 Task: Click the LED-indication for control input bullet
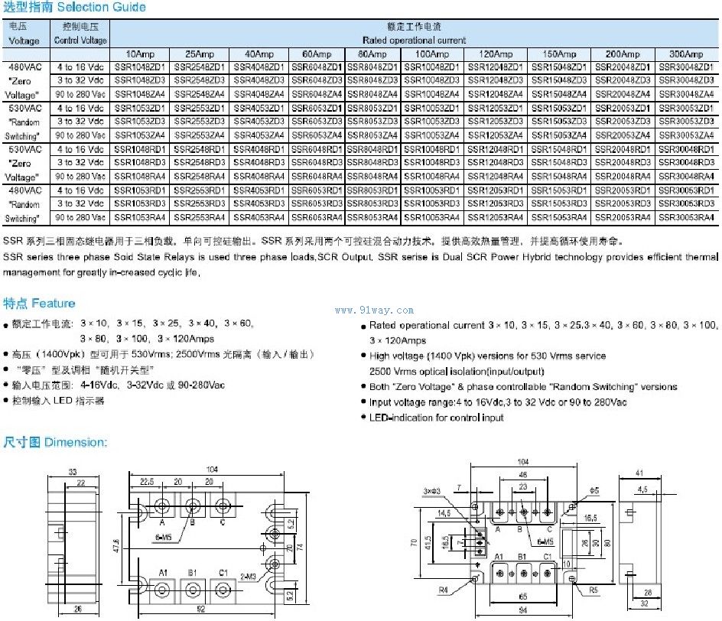[437, 418]
